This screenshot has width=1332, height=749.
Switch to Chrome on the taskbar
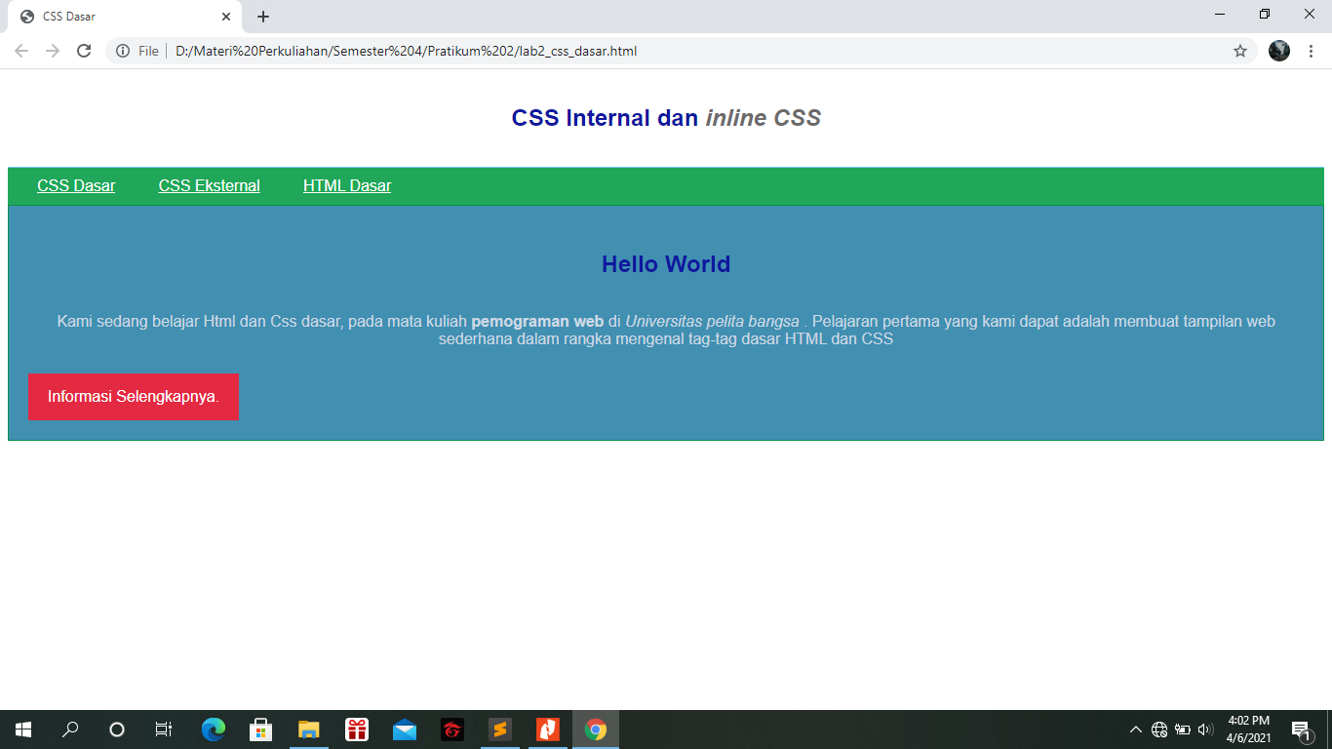596,729
